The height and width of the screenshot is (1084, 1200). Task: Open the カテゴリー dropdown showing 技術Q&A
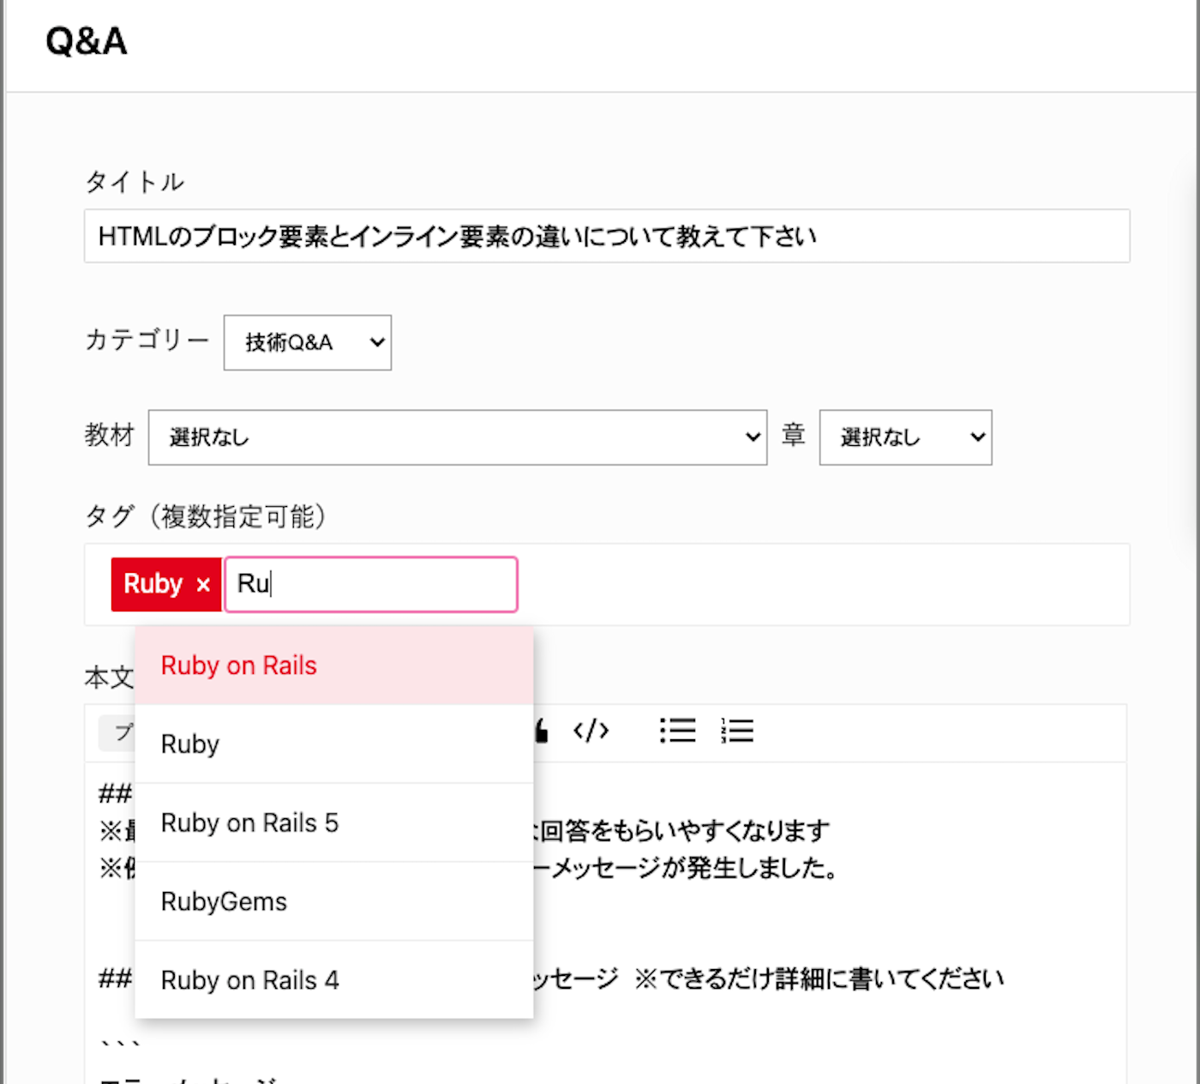(x=307, y=343)
